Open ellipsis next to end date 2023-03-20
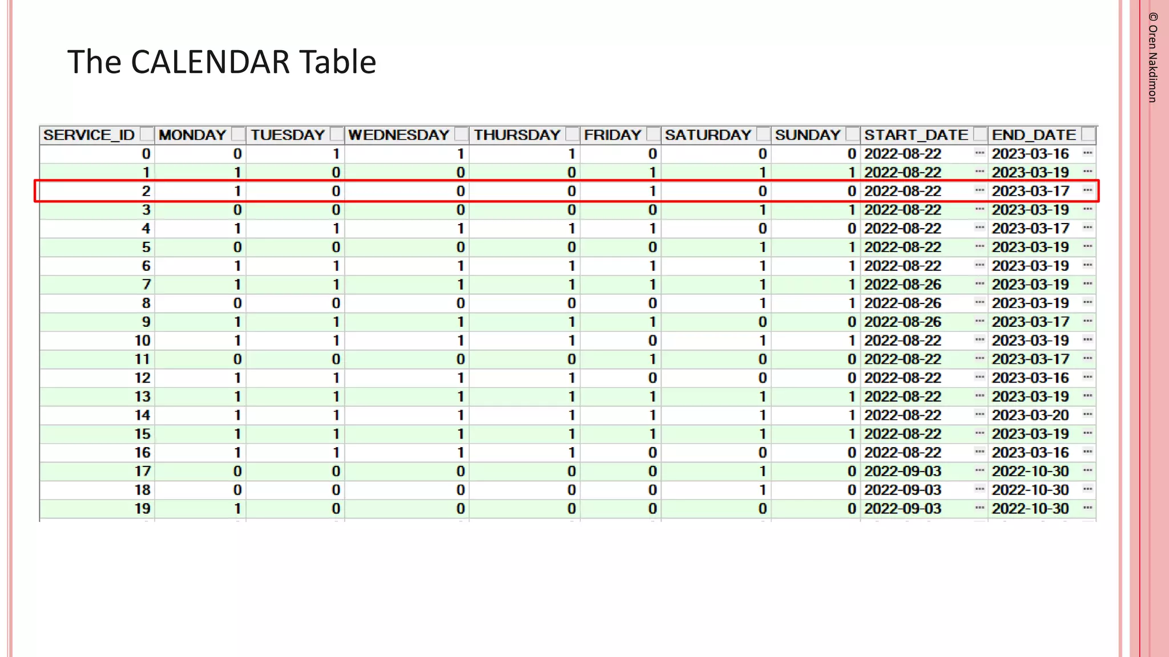The height and width of the screenshot is (657, 1169). 1087,414
